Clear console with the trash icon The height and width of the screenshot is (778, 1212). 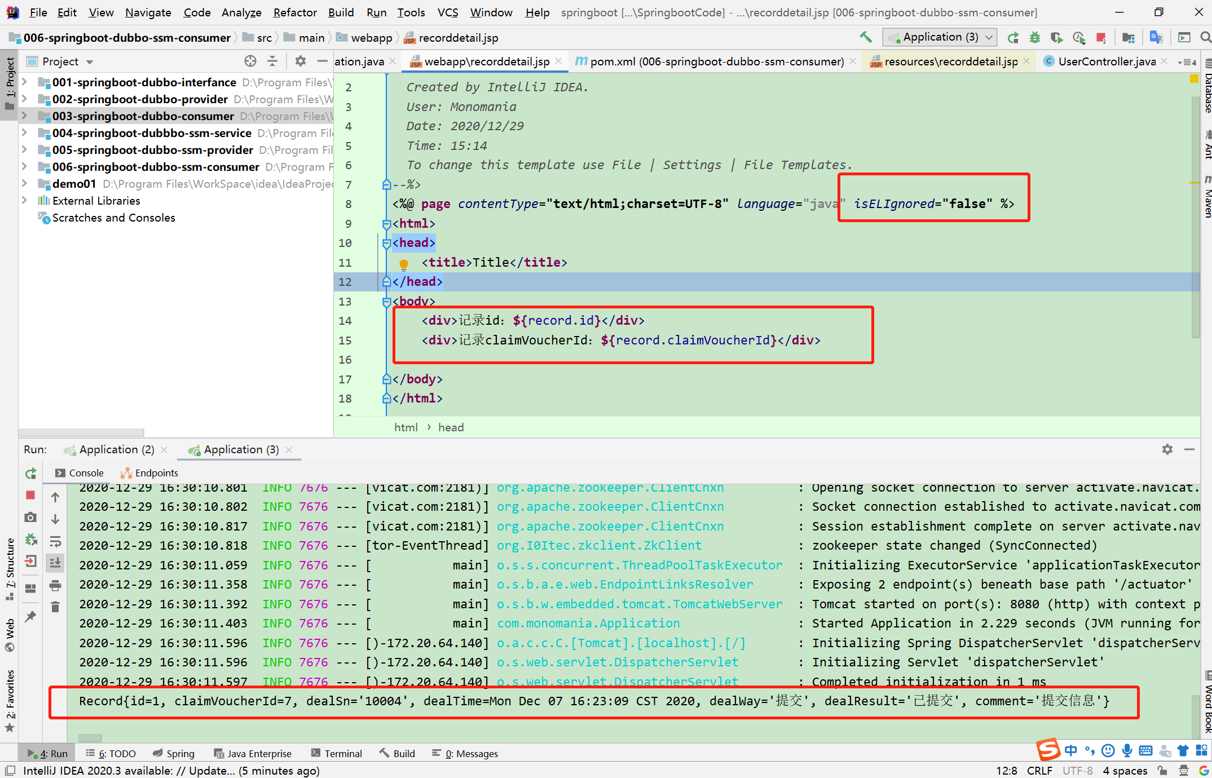click(x=55, y=607)
